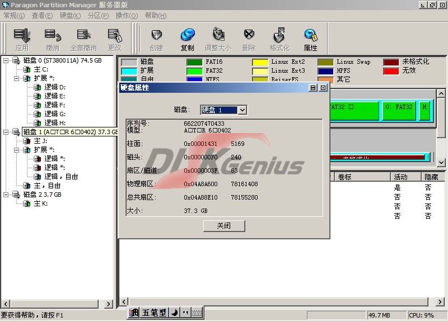Select the 逻辑 E: tree item
Image resolution: width=448 pixels, height=322 pixels.
54,96
